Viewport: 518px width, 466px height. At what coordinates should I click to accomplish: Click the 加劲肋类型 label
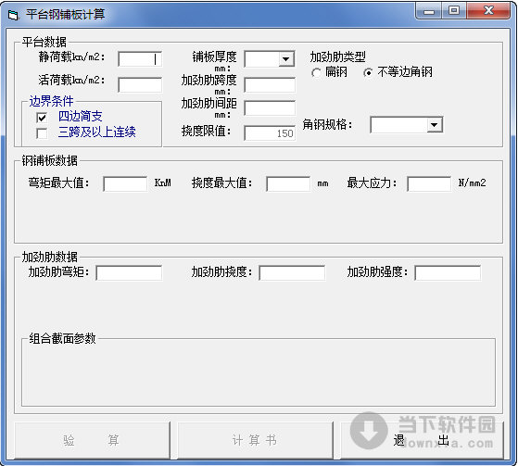click(337, 57)
